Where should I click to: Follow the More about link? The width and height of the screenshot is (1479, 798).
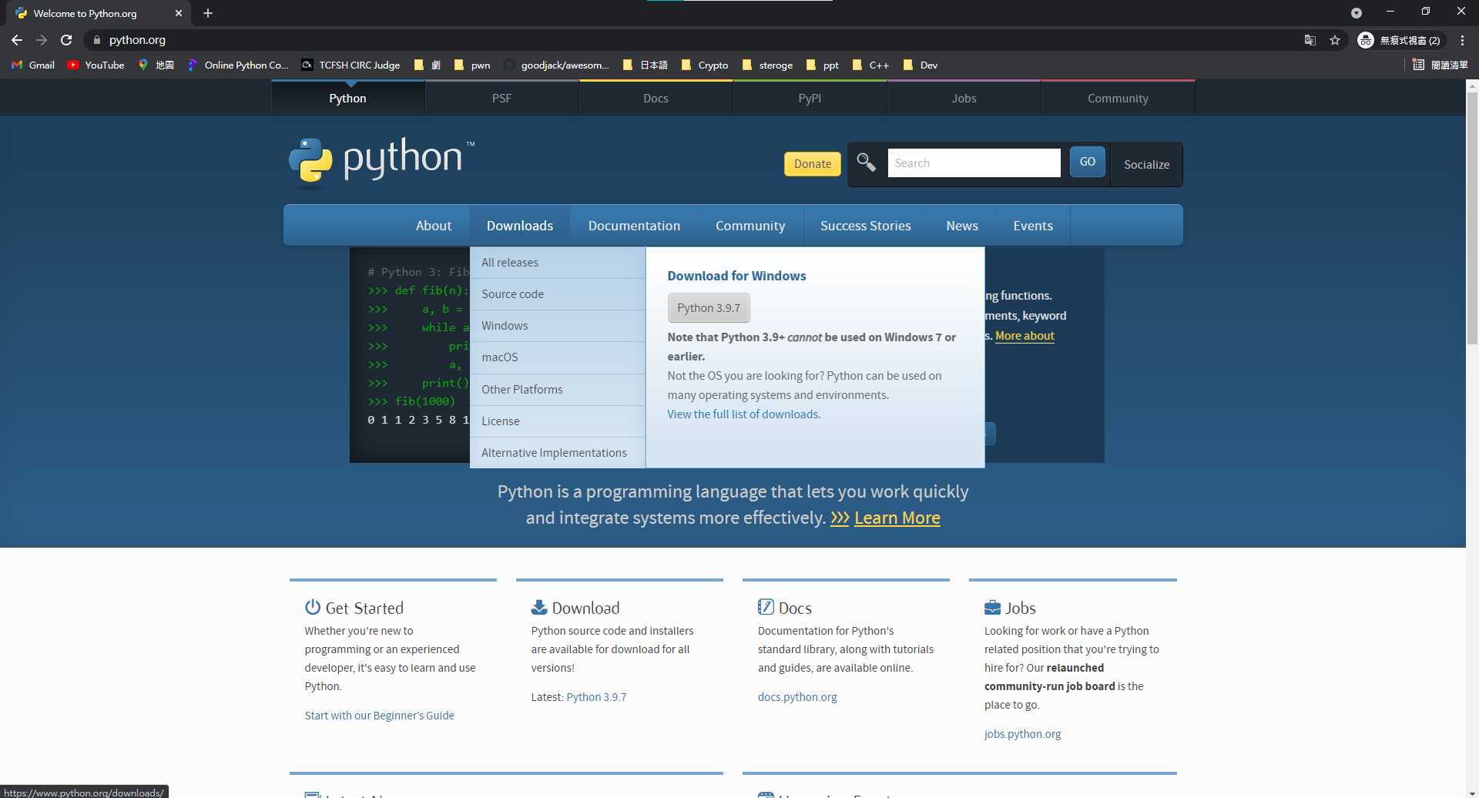[1025, 336]
